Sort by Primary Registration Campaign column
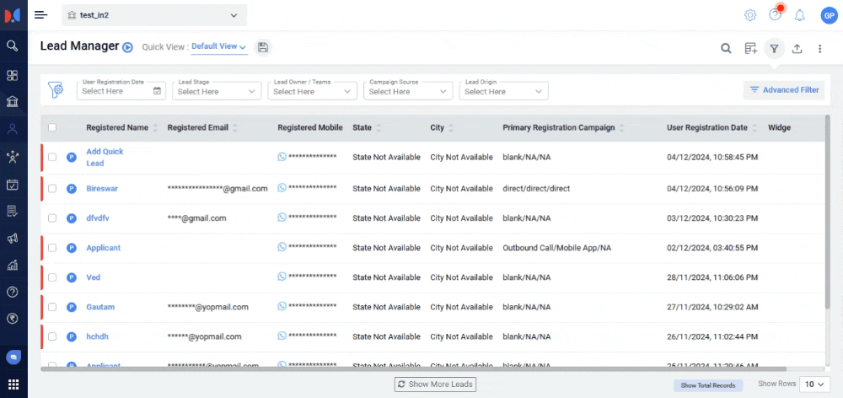 (x=621, y=128)
